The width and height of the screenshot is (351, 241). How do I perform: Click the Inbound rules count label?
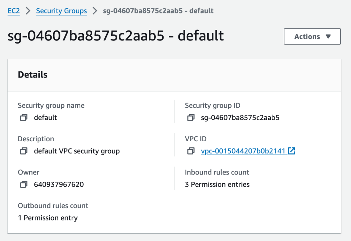coord(217,172)
